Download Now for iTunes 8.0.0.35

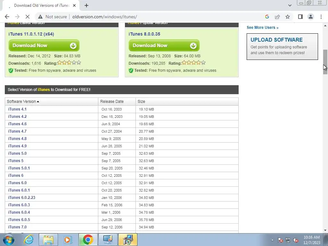click(x=164, y=45)
